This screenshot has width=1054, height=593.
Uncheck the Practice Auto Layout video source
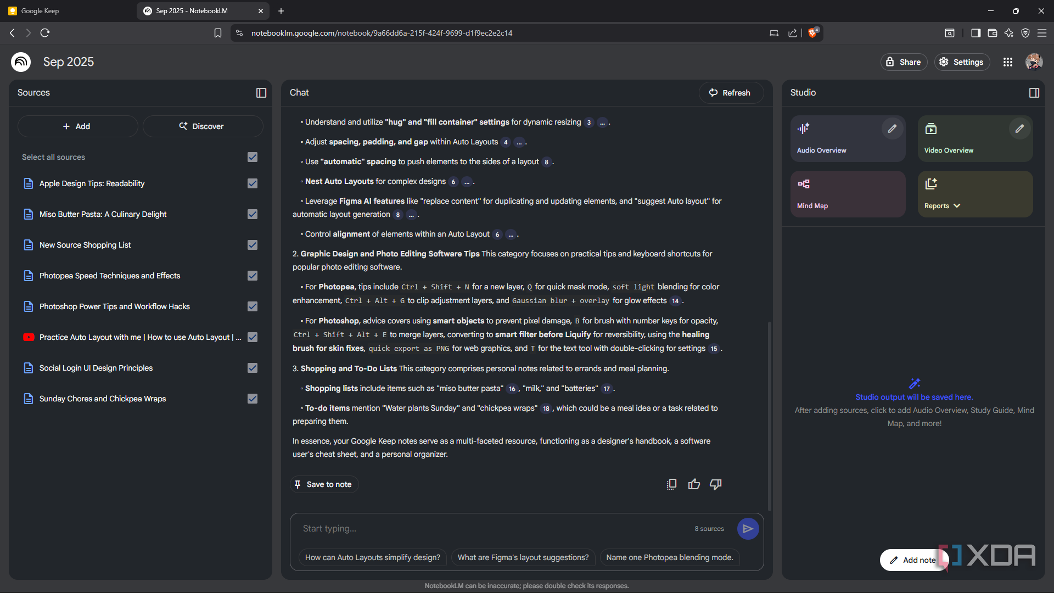(253, 337)
